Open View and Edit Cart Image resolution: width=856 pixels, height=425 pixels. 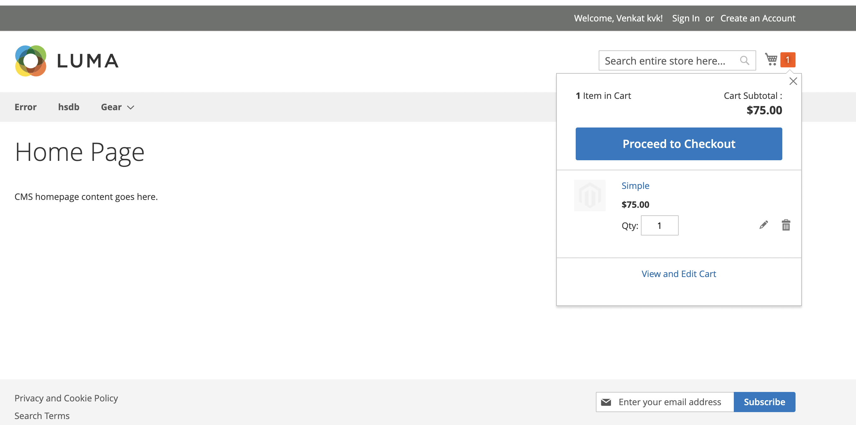click(x=679, y=274)
